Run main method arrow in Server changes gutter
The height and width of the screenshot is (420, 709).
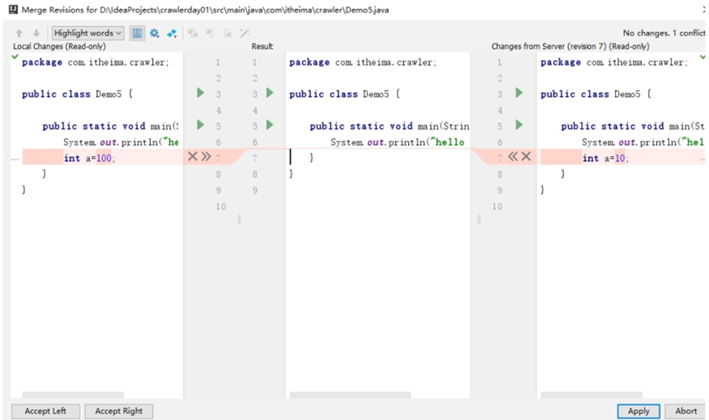tap(519, 124)
